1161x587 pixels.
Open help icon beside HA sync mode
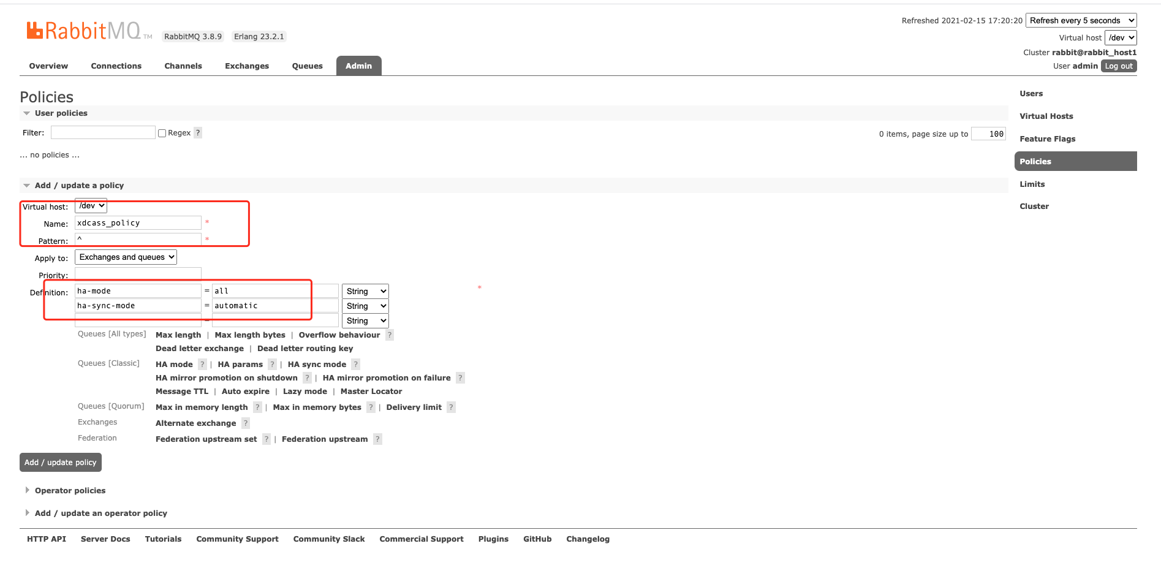[356, 365]
